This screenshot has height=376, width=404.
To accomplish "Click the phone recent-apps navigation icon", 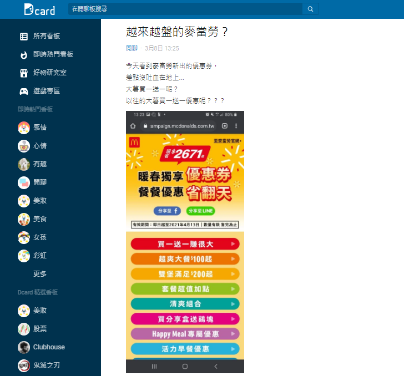I will pyautogui.click(x=154, y=367).
